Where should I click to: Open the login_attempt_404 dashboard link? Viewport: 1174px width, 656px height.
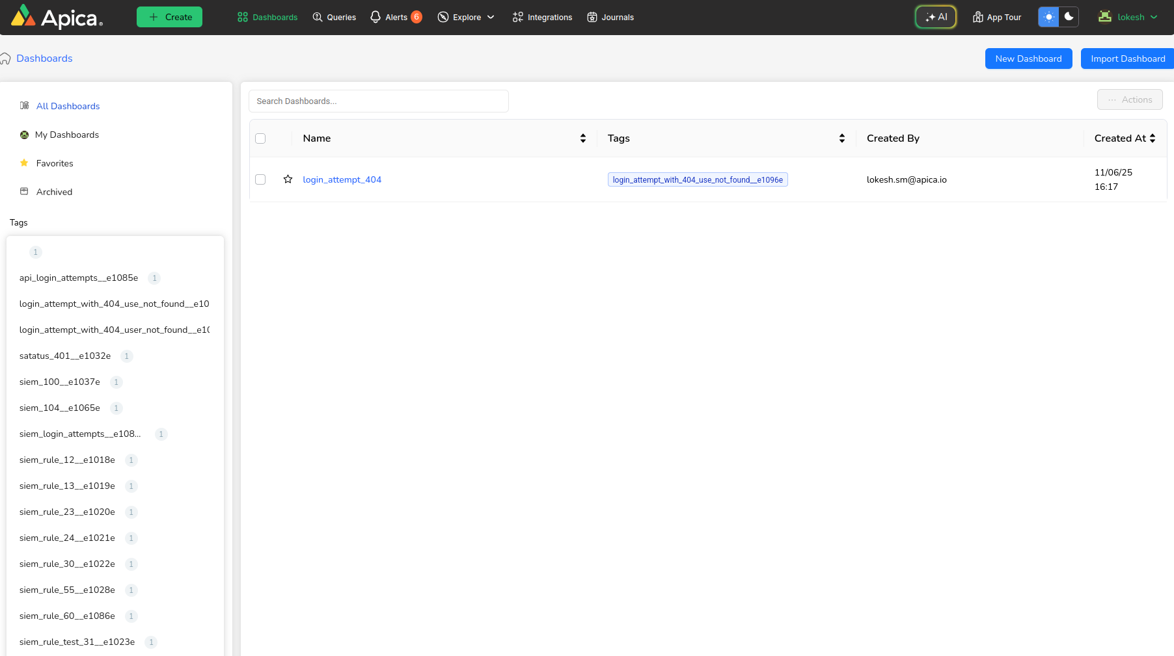click(342, 179)
